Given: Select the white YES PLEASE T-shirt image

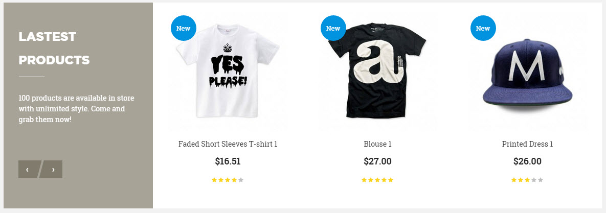Looking at the screenshot, I should tap(228, 72).
